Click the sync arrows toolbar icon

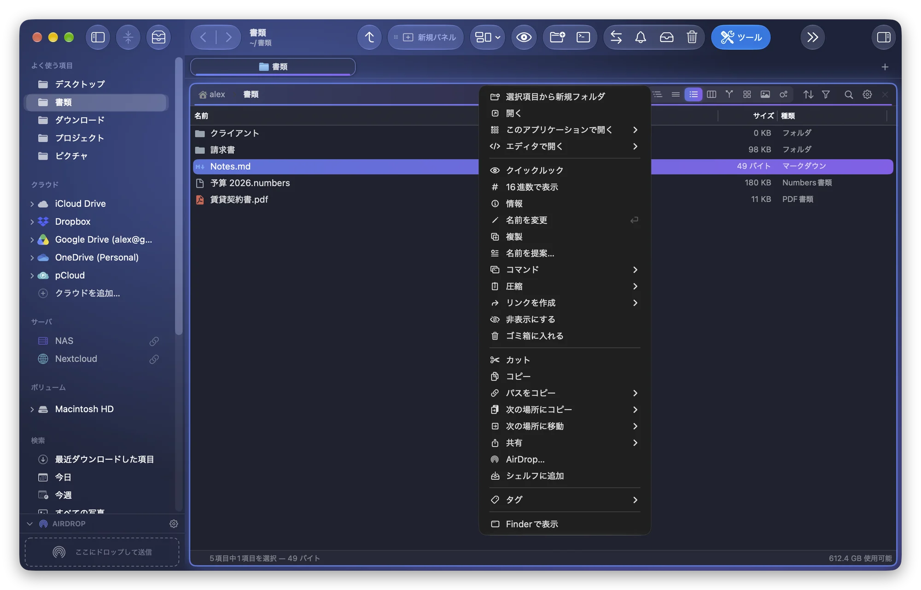pyautogui.click(x=616, y=37)
